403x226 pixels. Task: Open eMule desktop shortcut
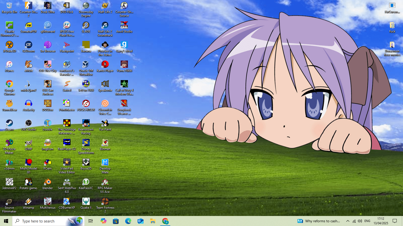28,66
